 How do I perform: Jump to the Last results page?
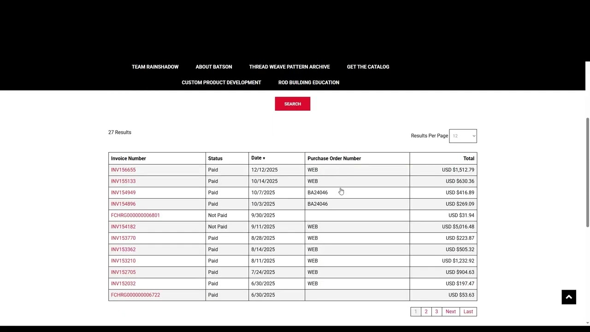[468, 312]
